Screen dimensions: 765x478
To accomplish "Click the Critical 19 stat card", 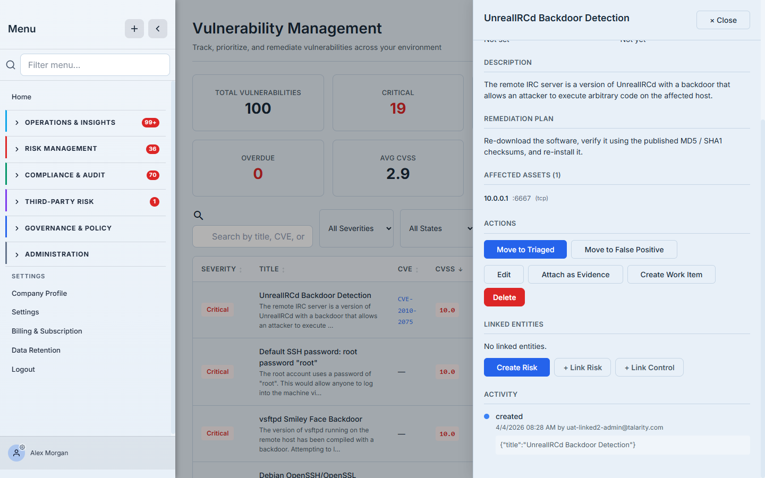I will click(398, 103).
